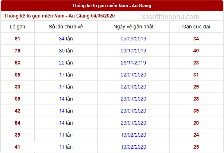Screen dimensions: 224x153
Task: Click gan cực đại value 31
Action: (x=196, y=75)
